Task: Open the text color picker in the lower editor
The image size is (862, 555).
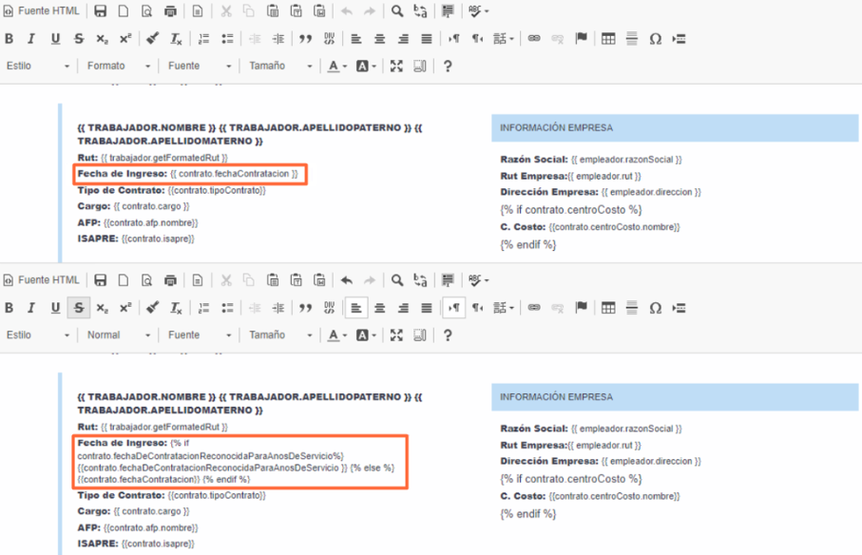Action: pyautogui.click(x=337, y=335)
